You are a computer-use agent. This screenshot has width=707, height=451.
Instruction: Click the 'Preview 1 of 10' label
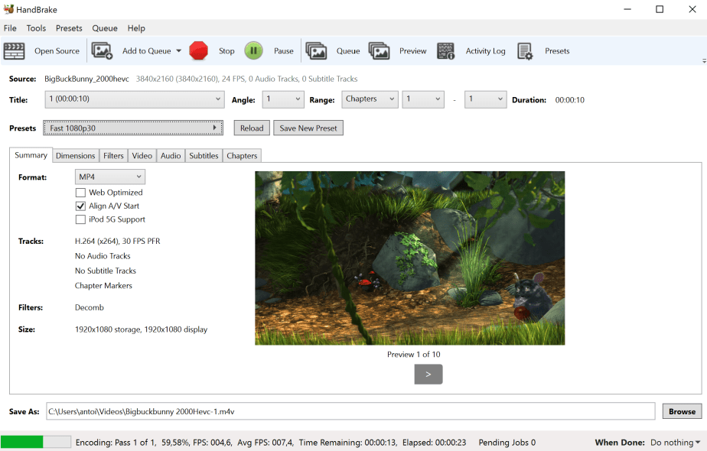413,355
